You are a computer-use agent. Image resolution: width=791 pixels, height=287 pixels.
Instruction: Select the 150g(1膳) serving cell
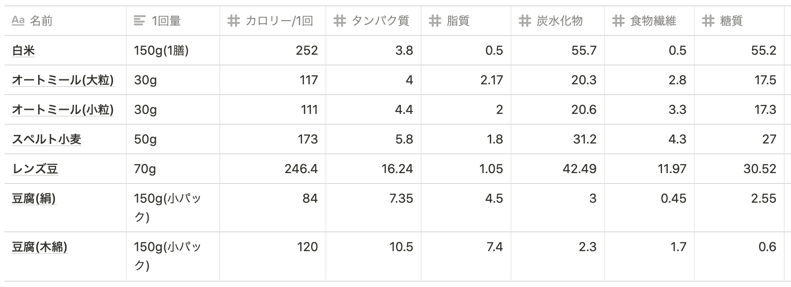173,50
